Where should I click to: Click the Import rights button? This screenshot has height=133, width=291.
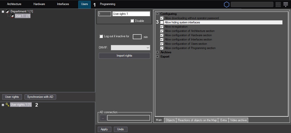(x=124, y=56)
